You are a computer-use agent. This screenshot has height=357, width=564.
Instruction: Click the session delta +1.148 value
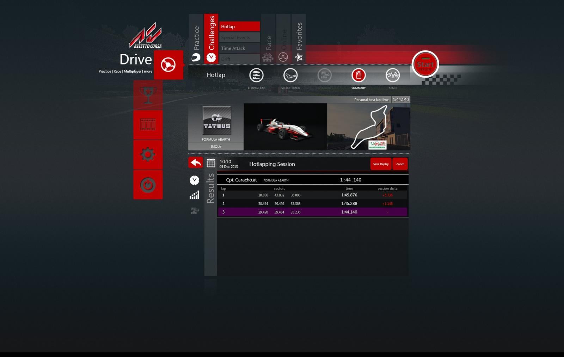[x=387, y=204]
